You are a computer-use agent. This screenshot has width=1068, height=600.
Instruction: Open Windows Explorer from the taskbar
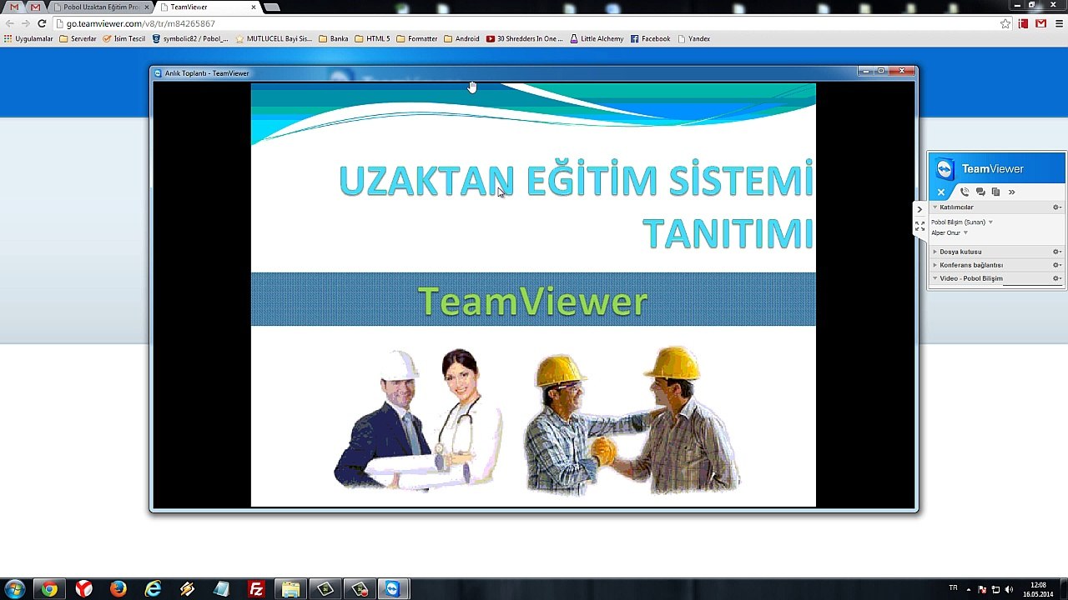click(x=290, y=589)
